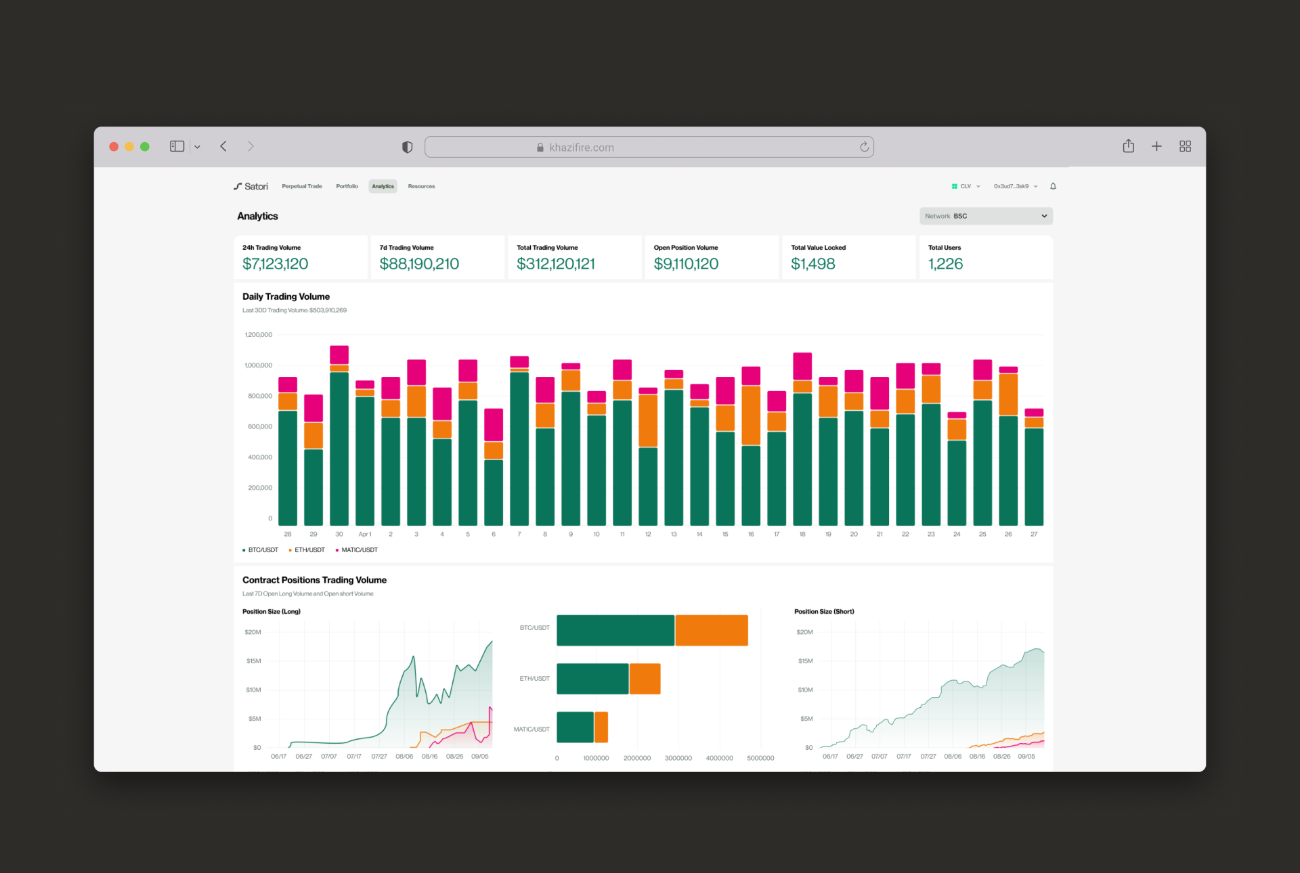This screenshot has height=873, width=1300.
Task: Expand the wallet address 0x3ud7..3sk9 dropdown
Action: click(x=1015, y=186)
